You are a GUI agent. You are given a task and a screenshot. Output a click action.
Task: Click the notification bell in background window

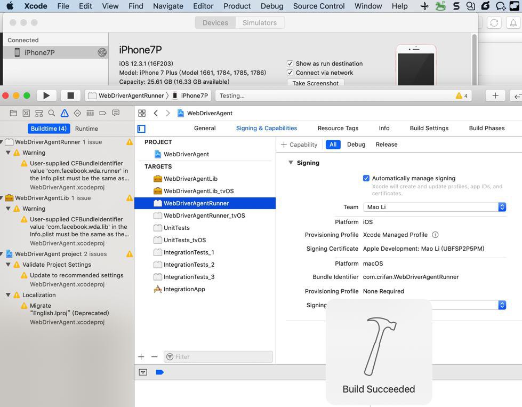[x=513, y=22]
